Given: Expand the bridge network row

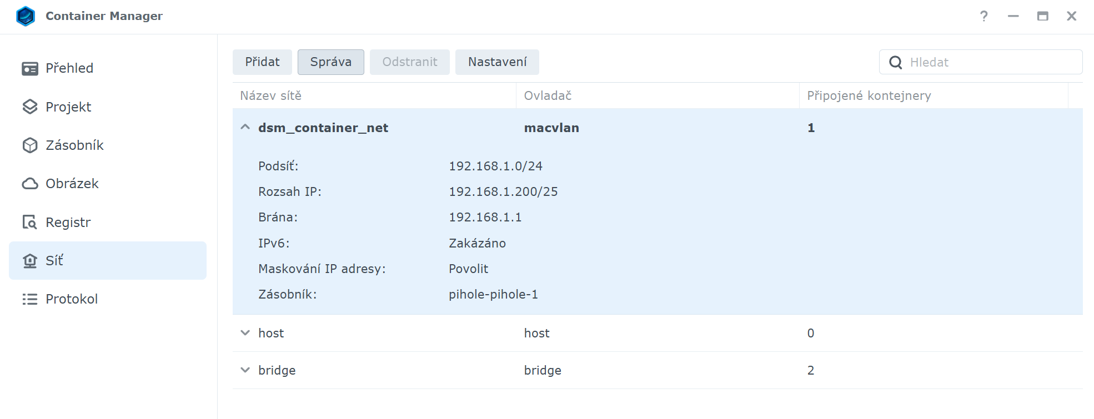Looking at the screenshot, I should click(245, 370).
